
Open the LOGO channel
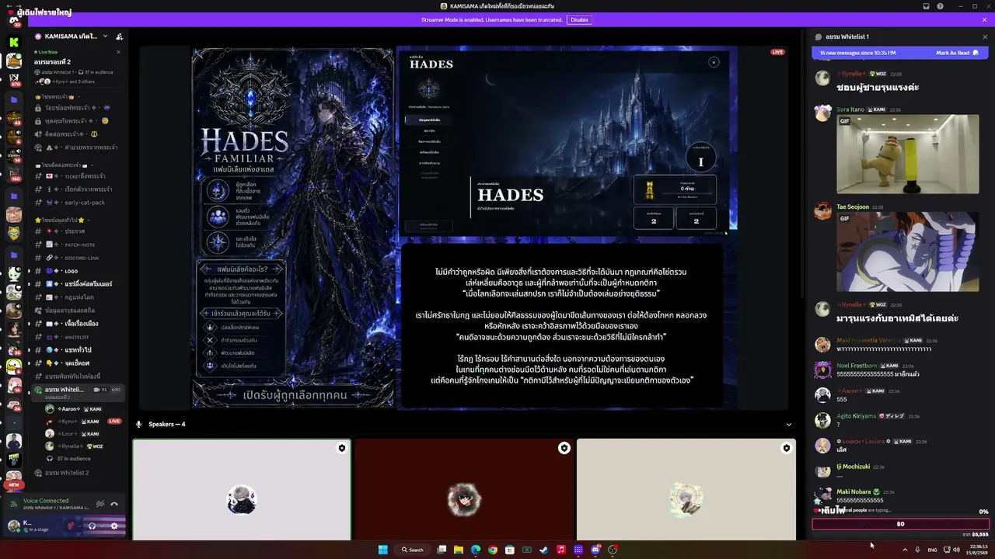pos(78,271)
